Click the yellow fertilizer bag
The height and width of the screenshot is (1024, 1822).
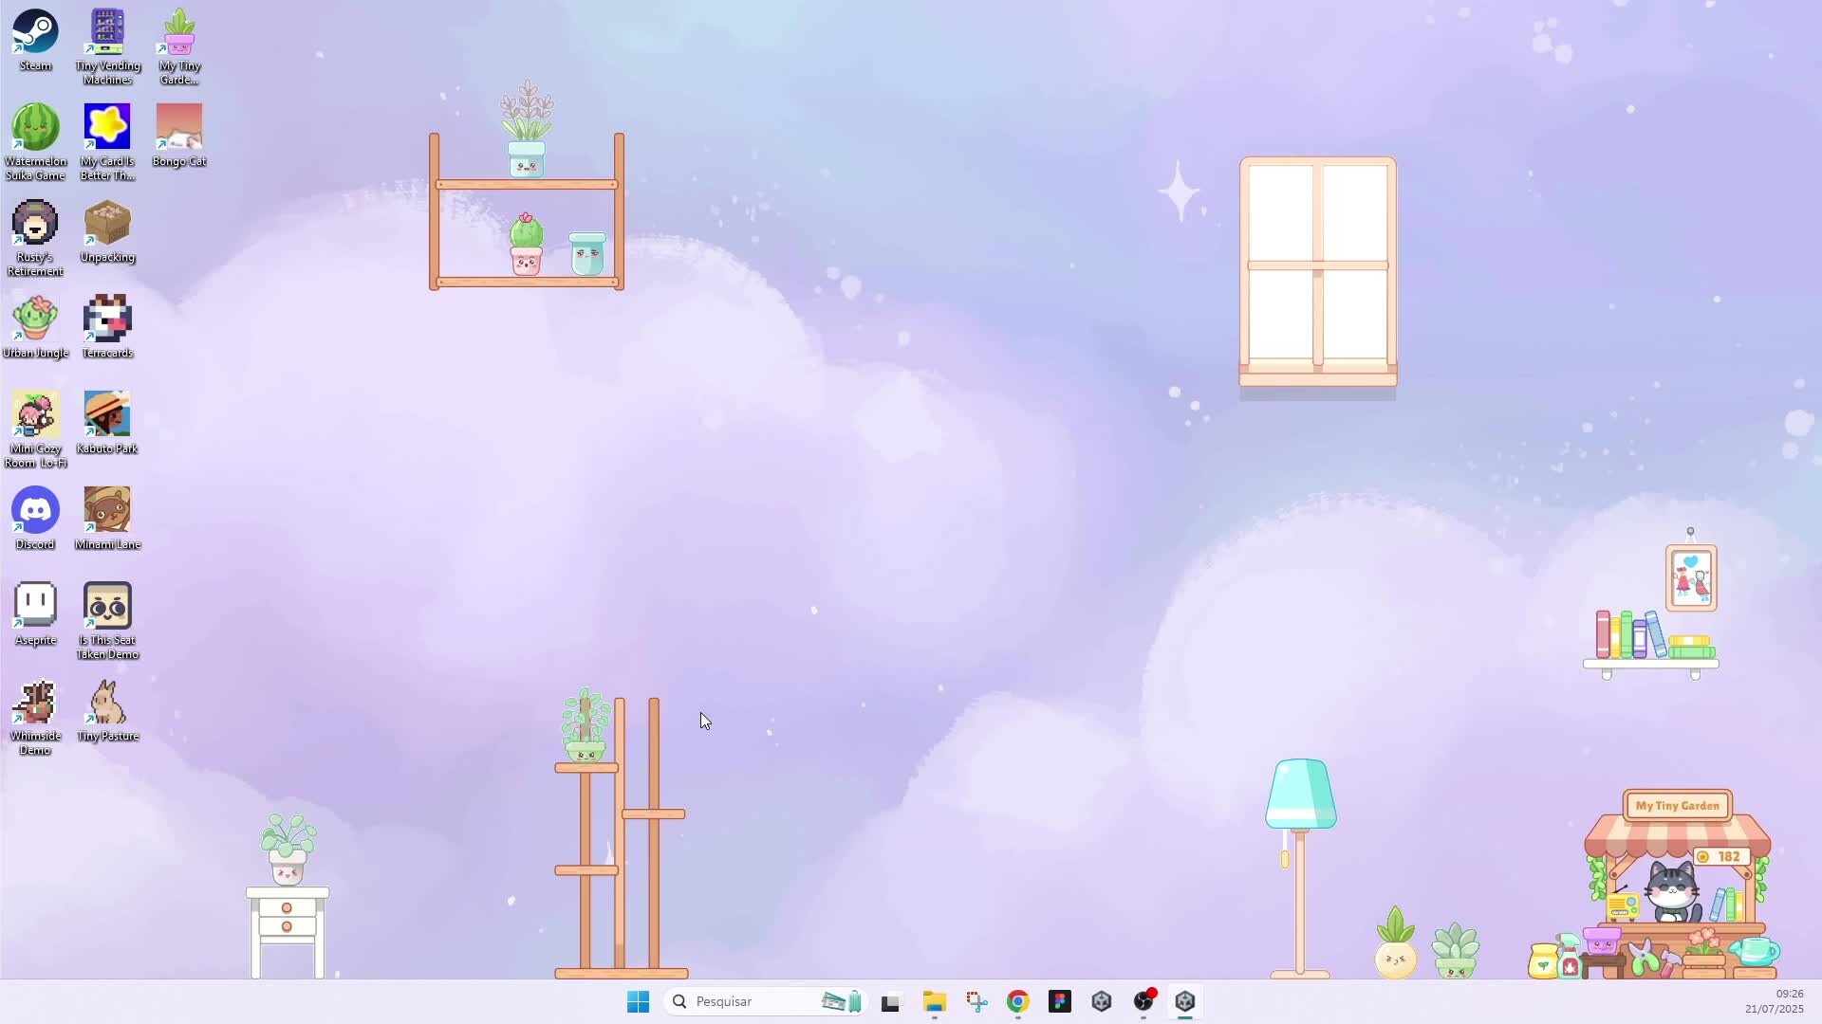[1543, 961]
